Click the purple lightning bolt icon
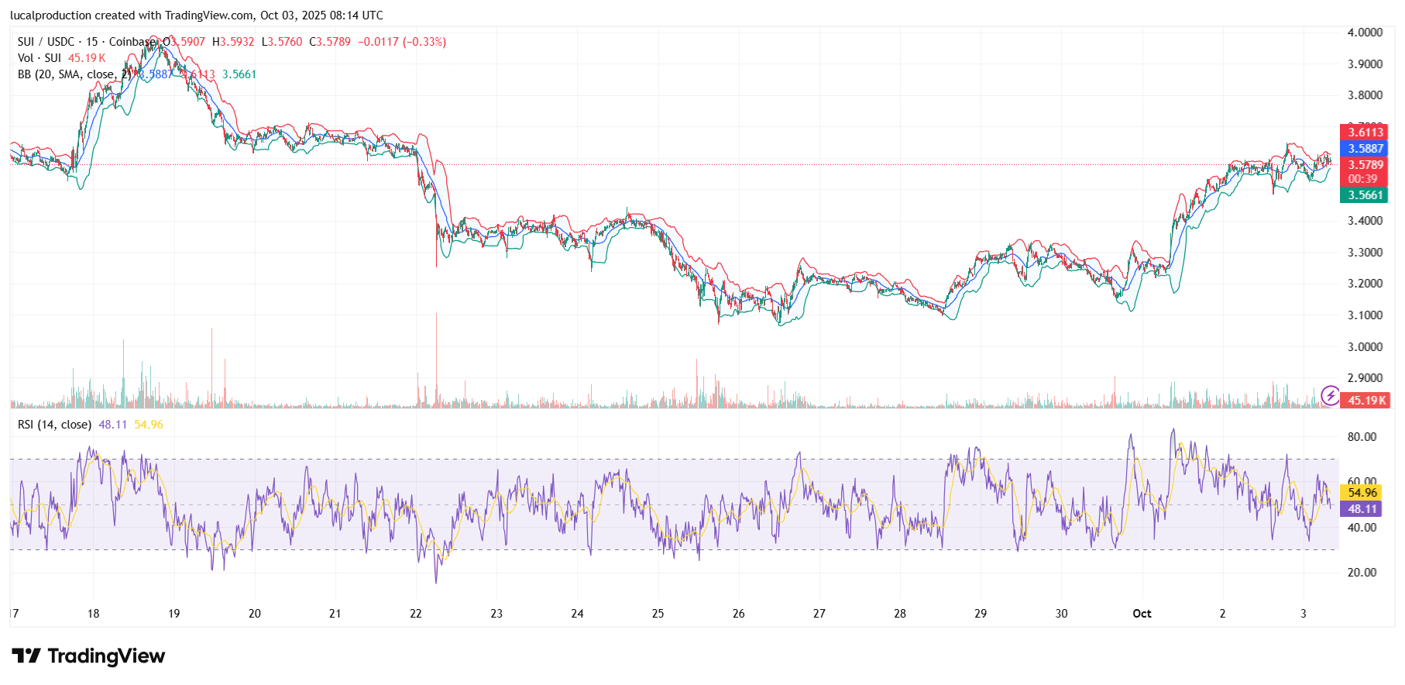Viewport: 1405px width, 685px height. 1330,396
